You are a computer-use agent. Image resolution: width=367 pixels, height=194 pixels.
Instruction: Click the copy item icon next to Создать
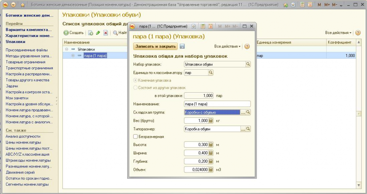pos(91,33)
